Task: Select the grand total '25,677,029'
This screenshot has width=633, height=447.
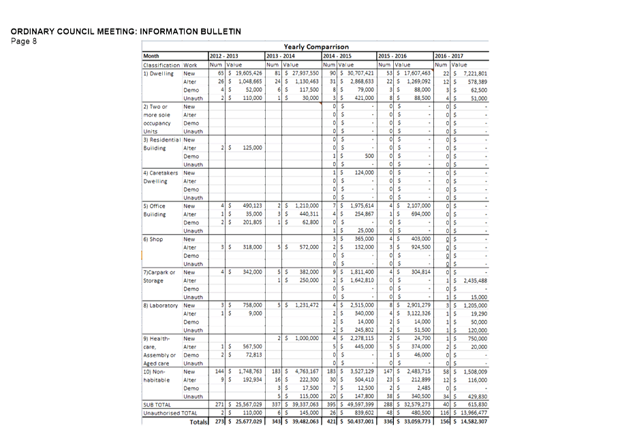Action: pos(249,422)
